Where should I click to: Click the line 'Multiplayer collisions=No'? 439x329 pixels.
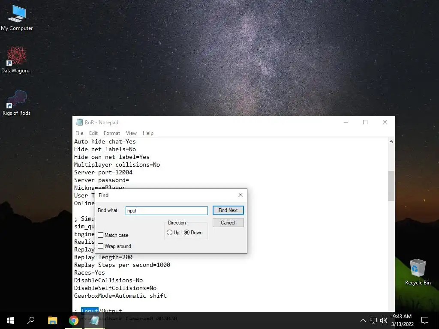coord(117,165)
